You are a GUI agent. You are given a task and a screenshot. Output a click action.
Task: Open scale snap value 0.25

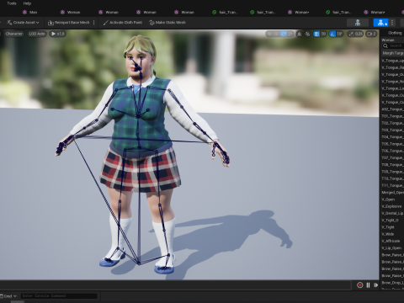tap(359, 34)
